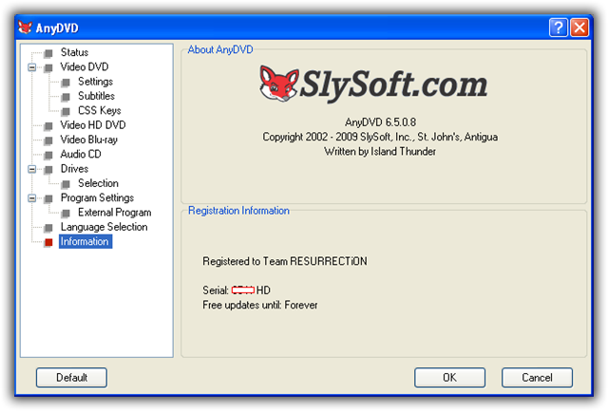Open the Subtitles page
This screenshot has width=608, height=411.
[97, 96]
